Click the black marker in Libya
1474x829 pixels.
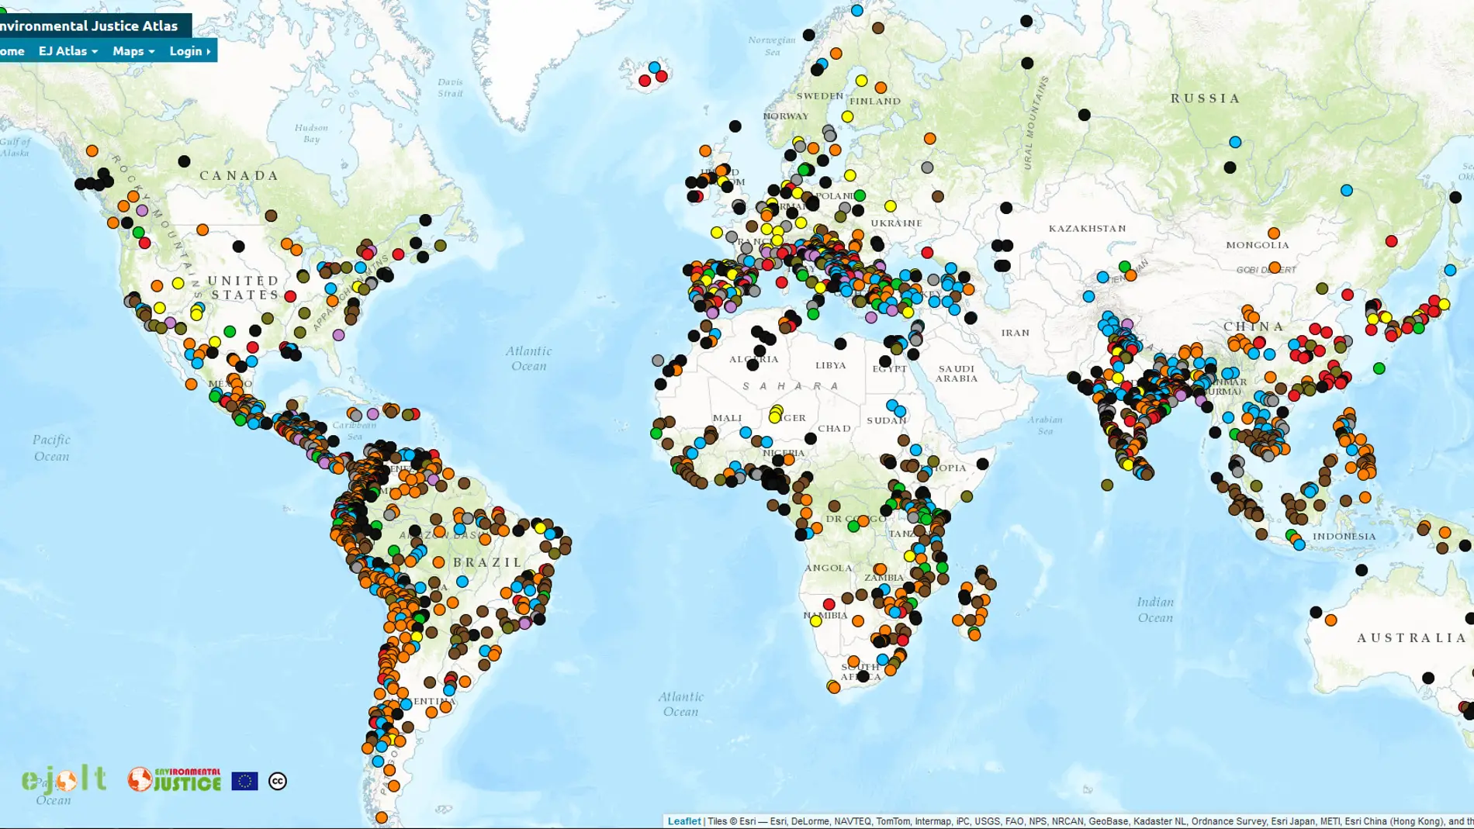(x=840, y=344)
